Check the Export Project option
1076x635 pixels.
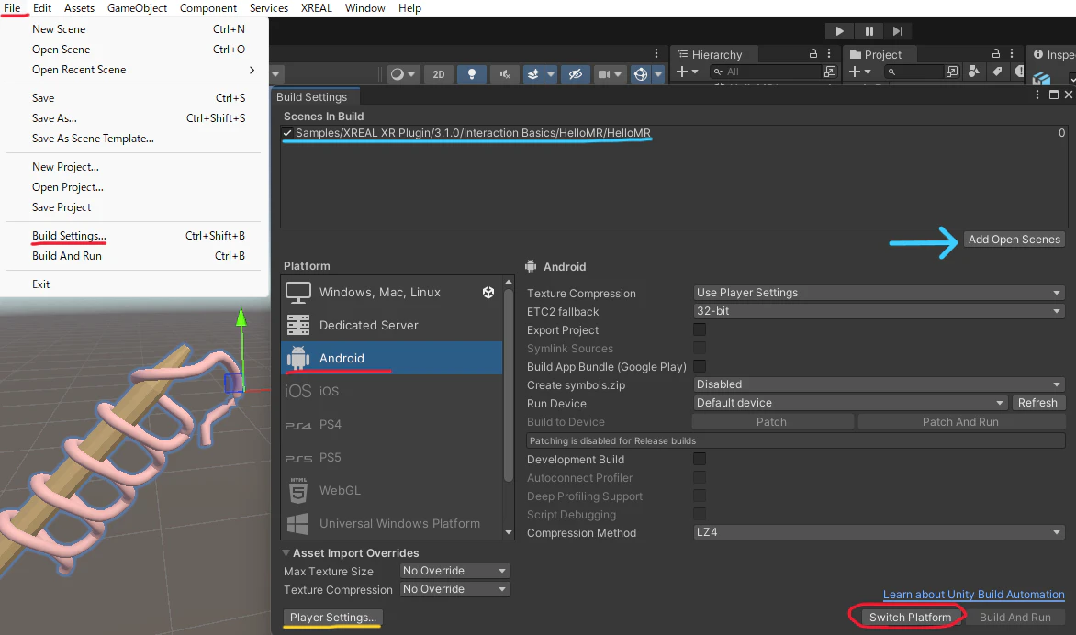coord(700,329)
